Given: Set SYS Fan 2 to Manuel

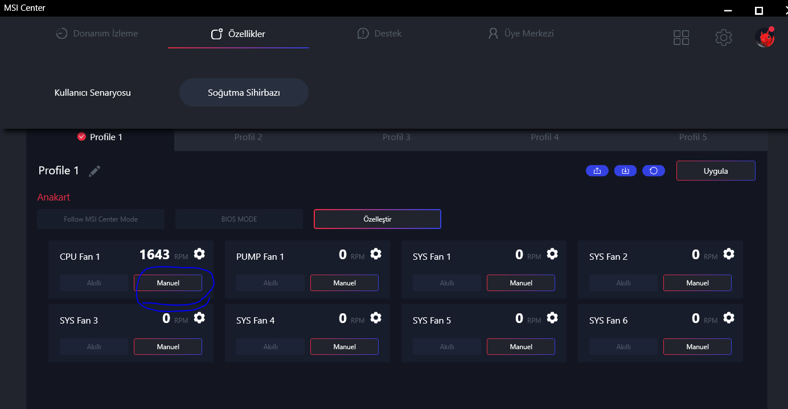Looking at the screenshot, I should [697, 283].
